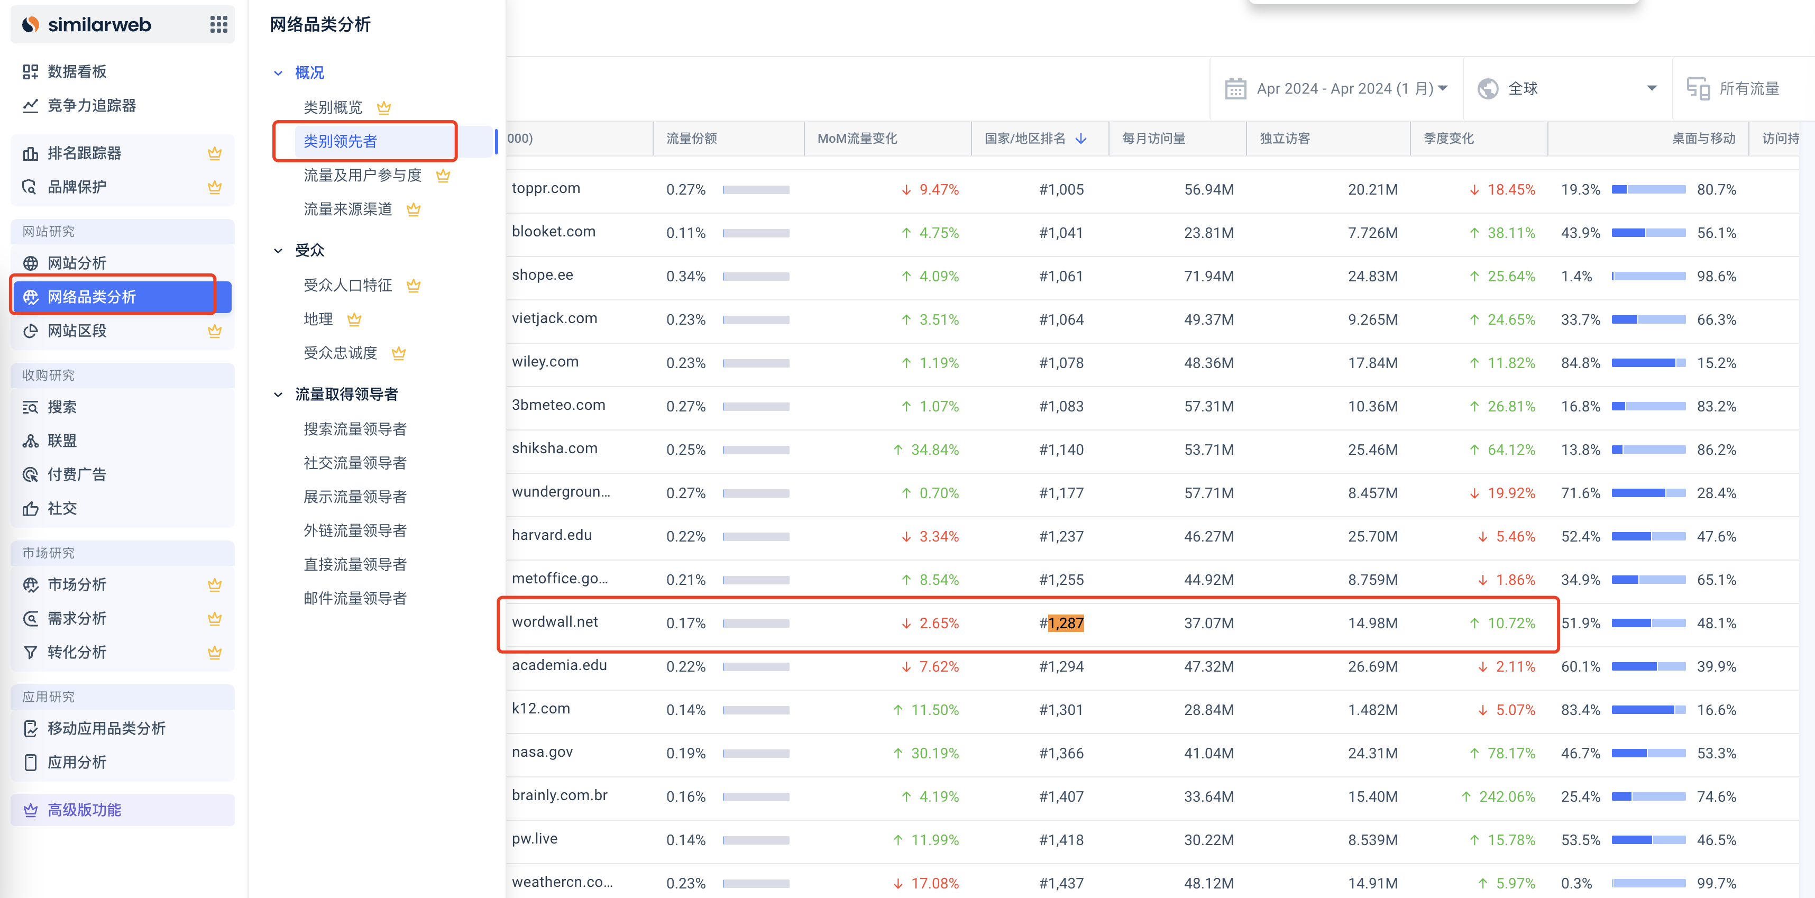Open nasa.gov domain link
Screen dimensions: 1815x898
click(543, 752)
